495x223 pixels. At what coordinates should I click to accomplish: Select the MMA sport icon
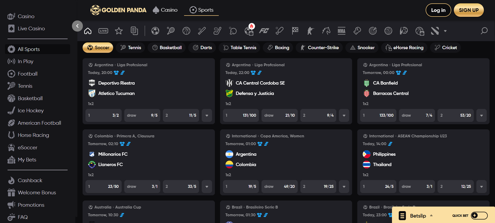tap(341, 31)
